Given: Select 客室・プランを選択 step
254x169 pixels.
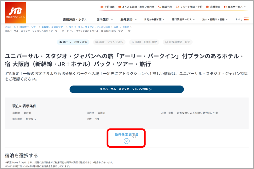Looking at the screenshot, I should click(x=109, y=42).
